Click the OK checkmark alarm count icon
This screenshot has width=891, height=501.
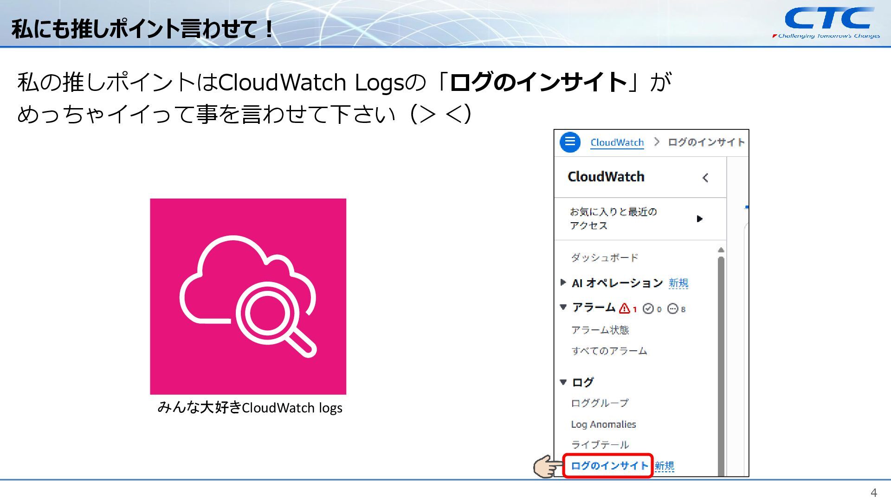pos(648,309)
